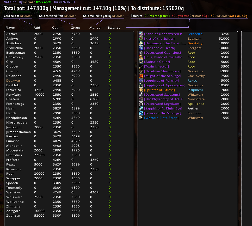Click the Gold received from Deuxwar legend
Screen dimensions: 252x226
pos(57,16)
